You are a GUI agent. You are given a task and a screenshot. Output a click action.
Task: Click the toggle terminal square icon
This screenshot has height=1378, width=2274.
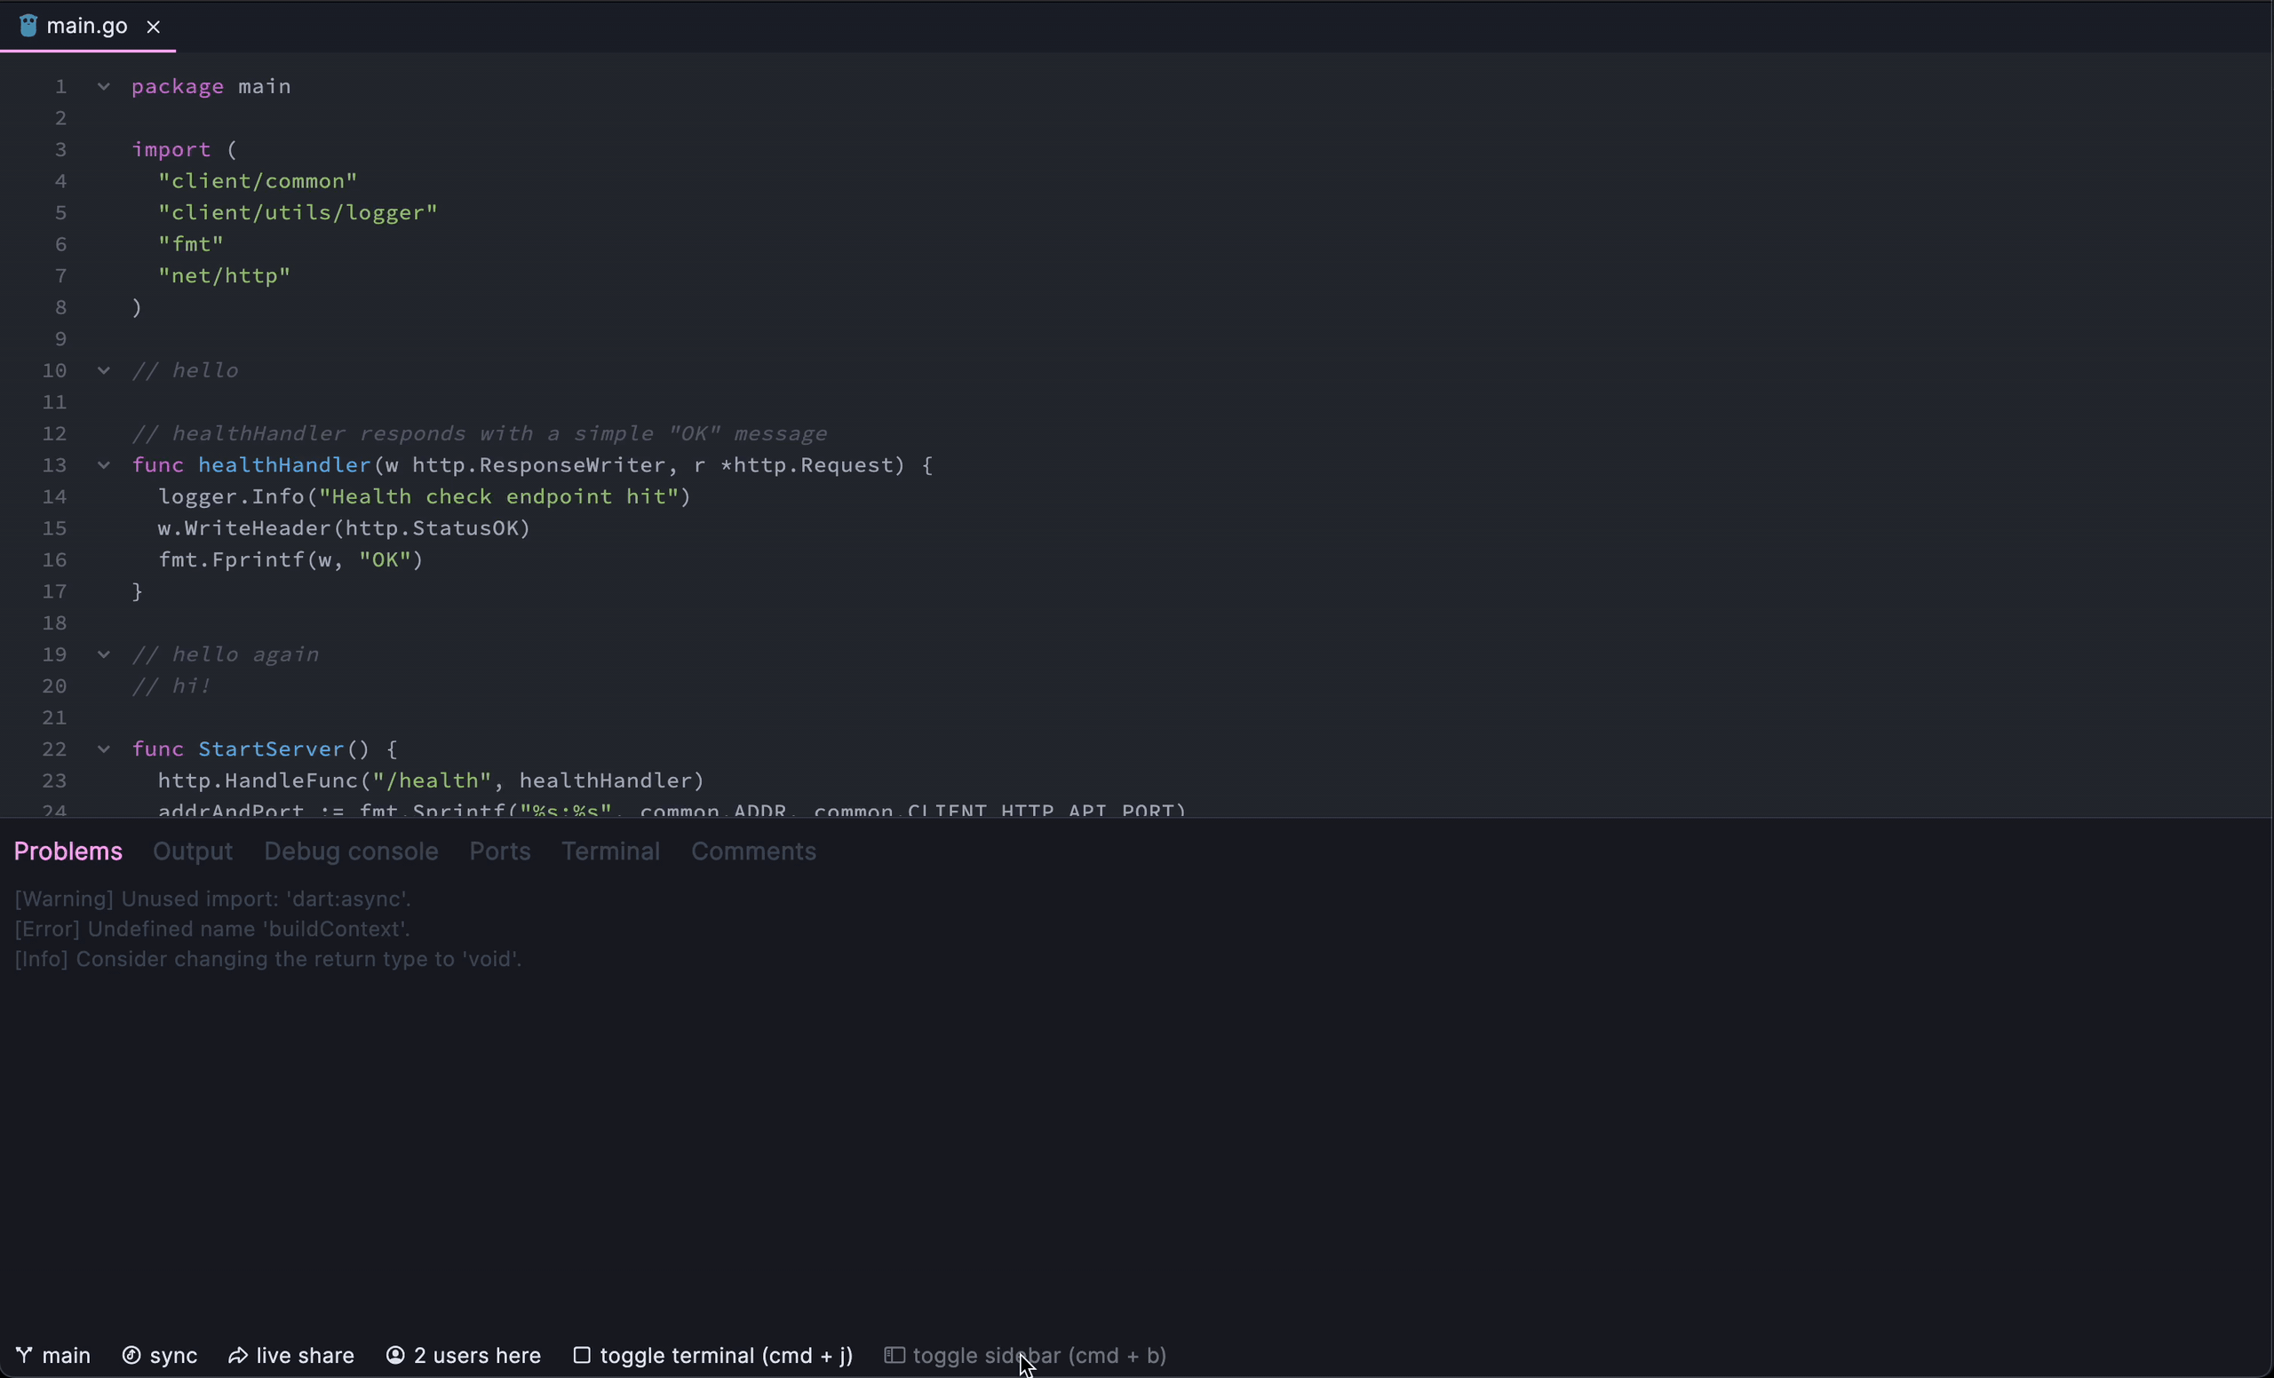(x=582, y=1355)
